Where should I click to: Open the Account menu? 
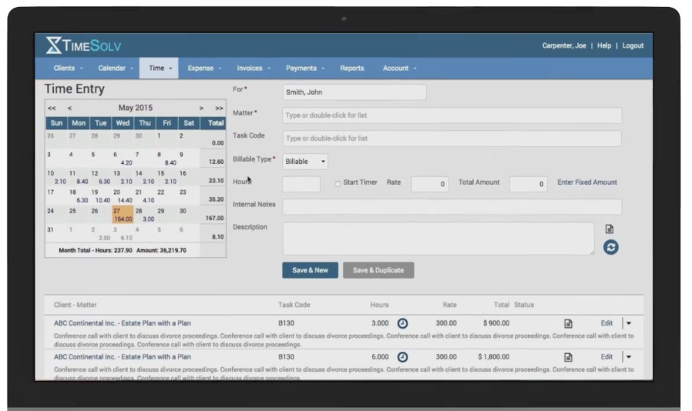pos(399,68)
